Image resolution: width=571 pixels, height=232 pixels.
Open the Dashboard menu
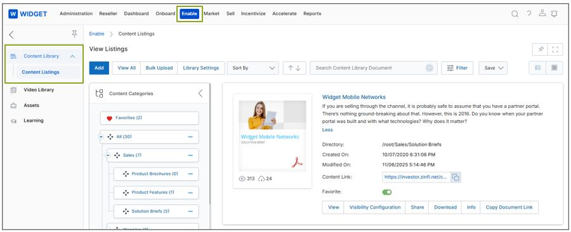coord(136,14)
